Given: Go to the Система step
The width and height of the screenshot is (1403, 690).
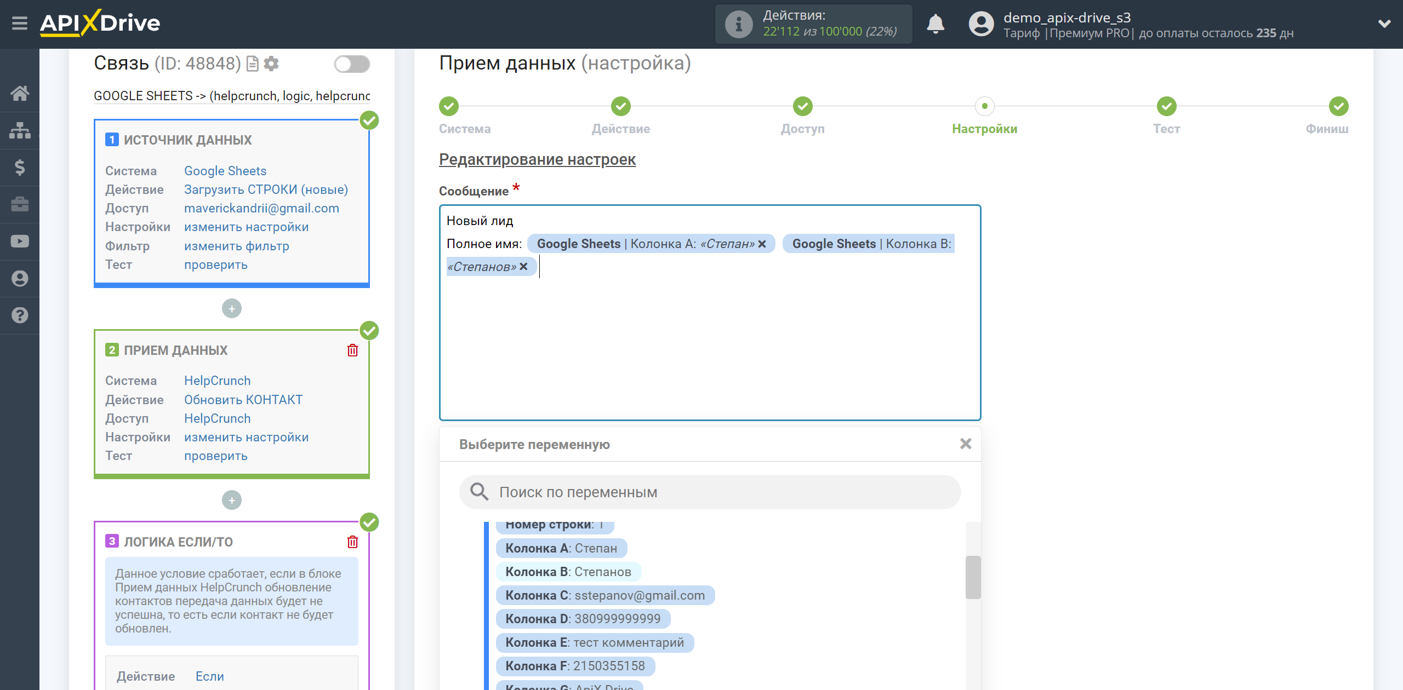Looking at the screenshot, I should [449, 106].
